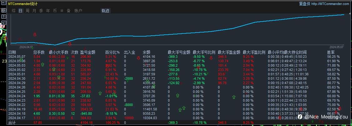
Task: Click the 总手数 column header
Action: tap(39, 52)
